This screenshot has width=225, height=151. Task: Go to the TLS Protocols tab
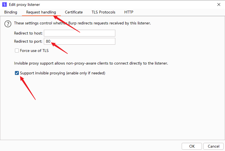pyautogui.click(x=103, y=12)
